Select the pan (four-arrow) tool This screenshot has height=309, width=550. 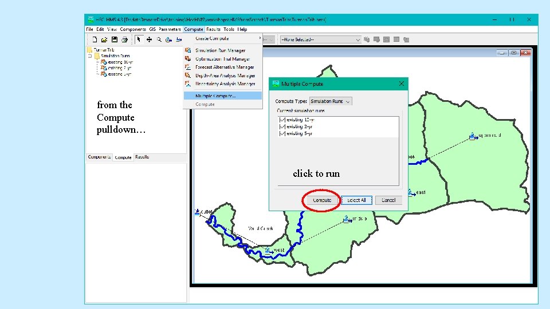[149, 39]
